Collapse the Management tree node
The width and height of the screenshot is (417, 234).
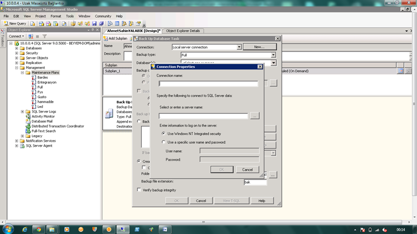click(17, 68)
